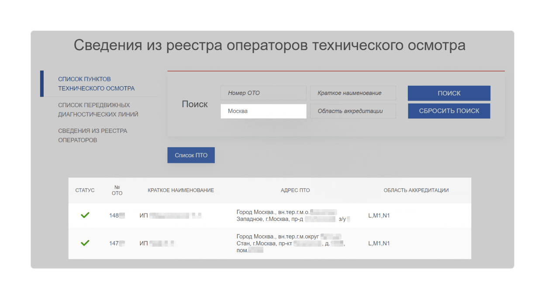Open the ОТО number link starting 147
545x305 pixels.
pos(117,244)
